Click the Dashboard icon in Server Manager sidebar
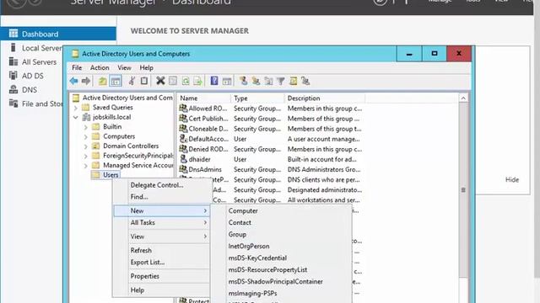 13,34
